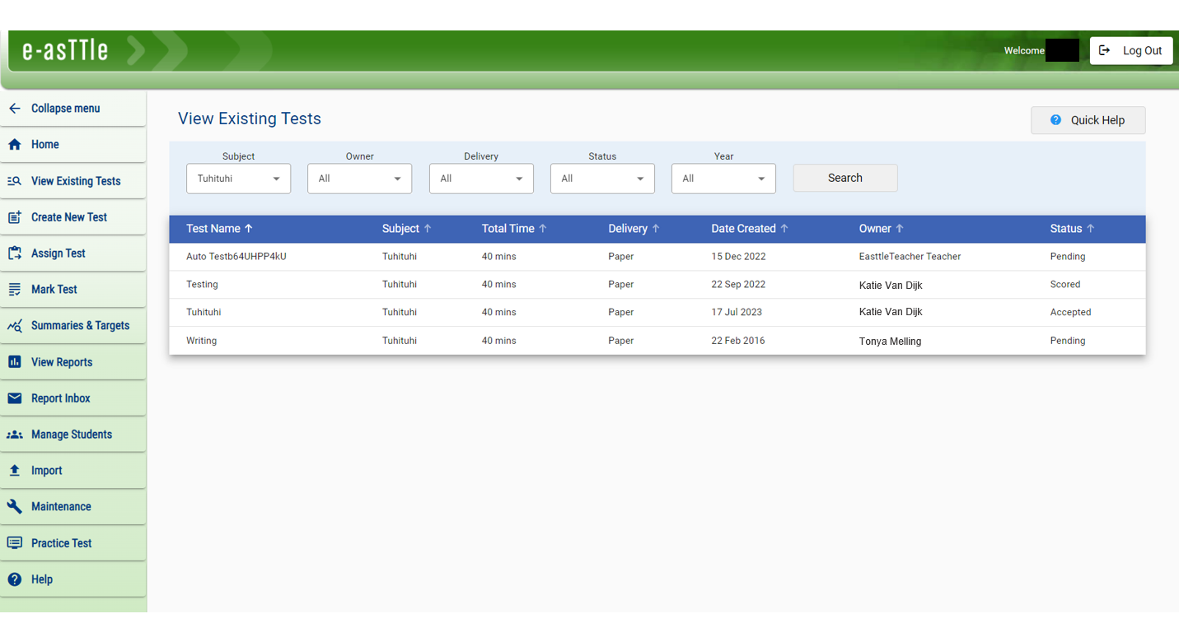The width and height of the screenshot is (1179, 637).
Task: Expand the Owner filter dropdown
Action: point(359,179)
